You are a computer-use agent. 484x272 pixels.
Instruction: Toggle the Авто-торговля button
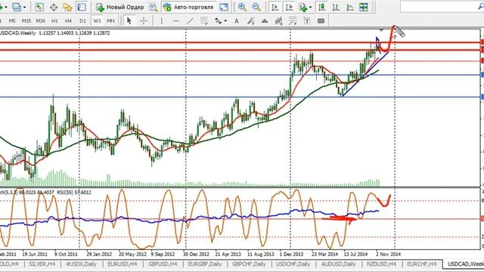point(188,7)
